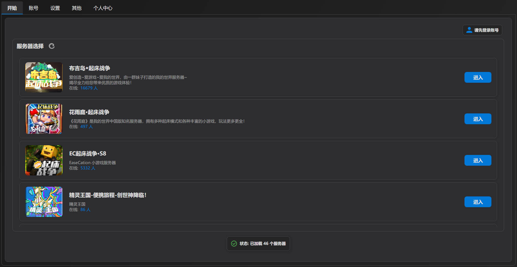Click the 已加载 46 个服务器 status text
The height and width of the screenshot is (267, 517).
tap(263, 244)
